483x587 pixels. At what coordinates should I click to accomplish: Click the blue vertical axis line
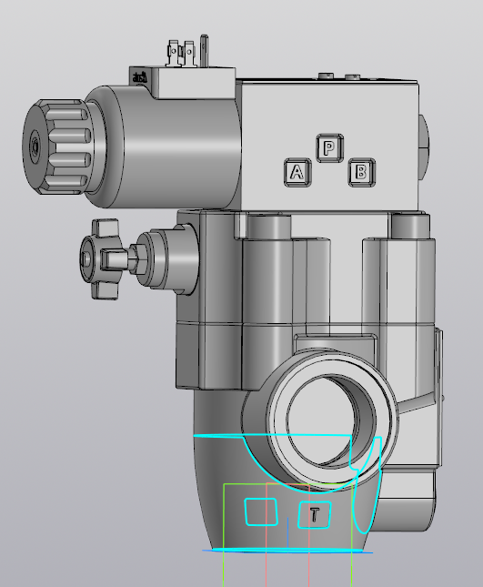tap(287, 532)
